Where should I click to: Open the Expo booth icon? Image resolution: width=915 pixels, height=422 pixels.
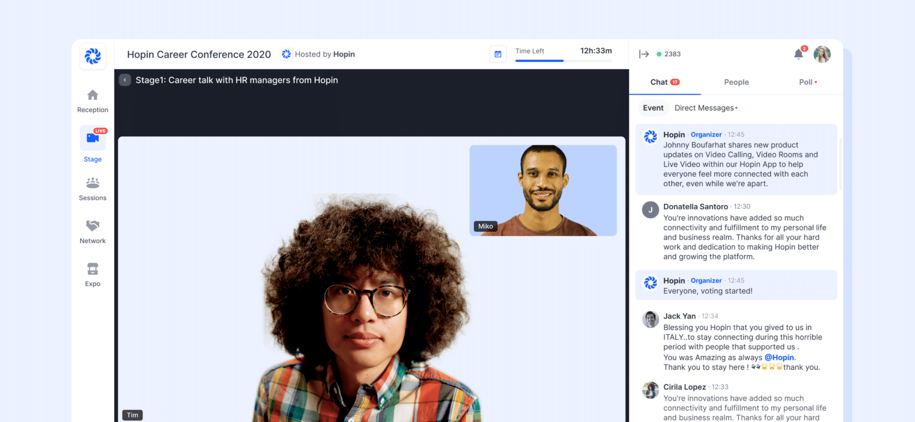92,269
